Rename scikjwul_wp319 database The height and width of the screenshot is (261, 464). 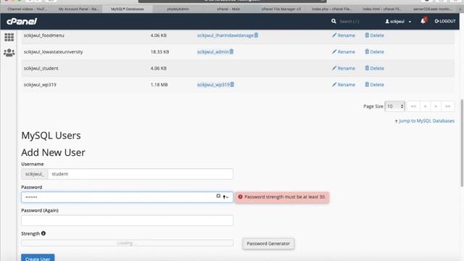click(x=343, y=85)
